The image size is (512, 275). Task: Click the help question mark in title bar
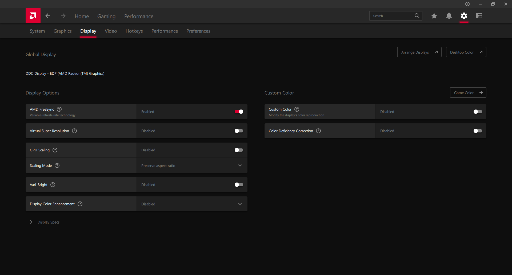point(467,4)
